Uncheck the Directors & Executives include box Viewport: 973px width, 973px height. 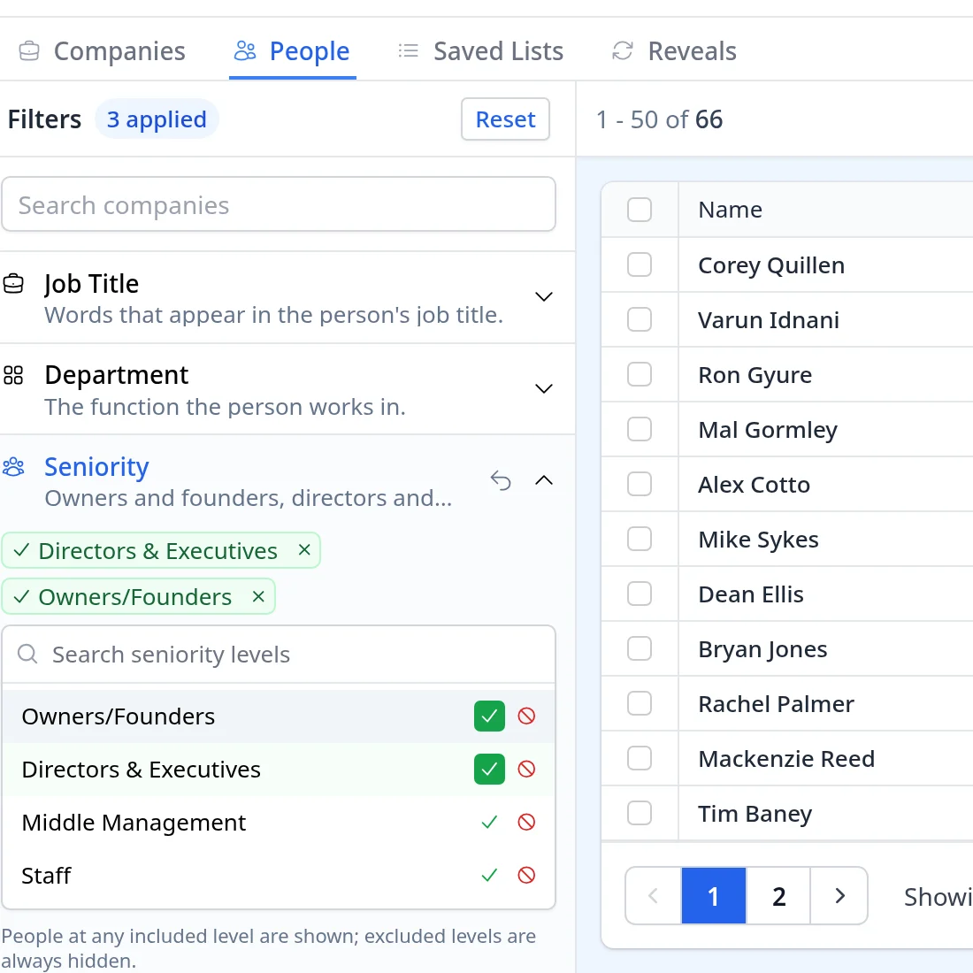(x=490, y=770)
